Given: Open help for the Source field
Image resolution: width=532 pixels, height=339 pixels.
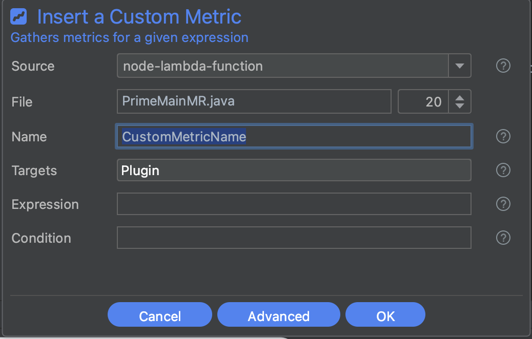Looking at the screenshot, I should click(x=503, y=66).
